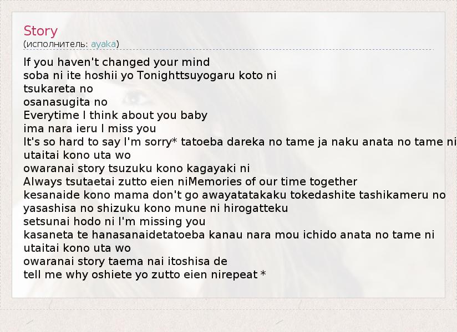Click the line "If you haven't changed your mind"
Viewport: 457px width, 332px height.
tap(116, 62)
